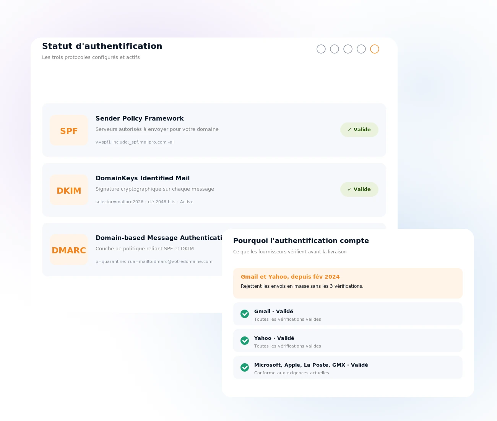This screenshot has height=421, width=497.
Task: Click the SPF record v=spf1 include:_spf.mailpro.com -all
Action: 135,142
